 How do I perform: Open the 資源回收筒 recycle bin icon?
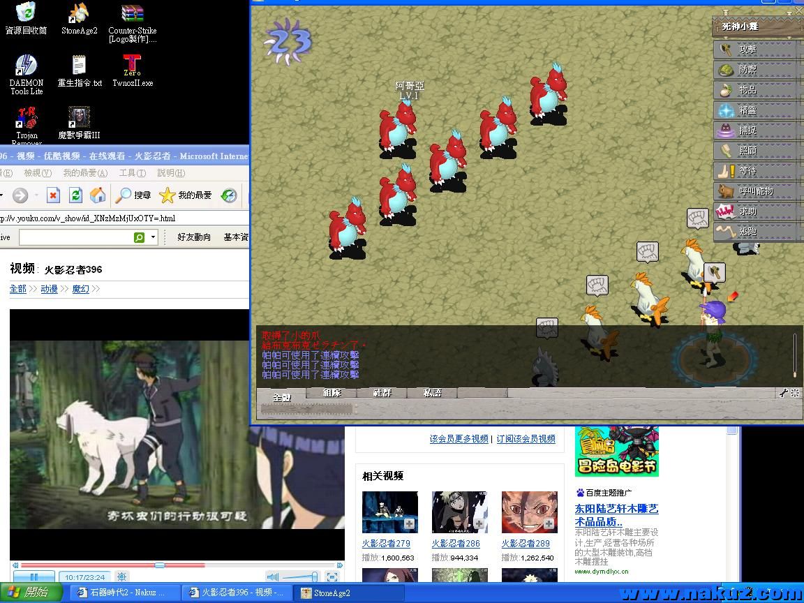[x=26, y=18]
